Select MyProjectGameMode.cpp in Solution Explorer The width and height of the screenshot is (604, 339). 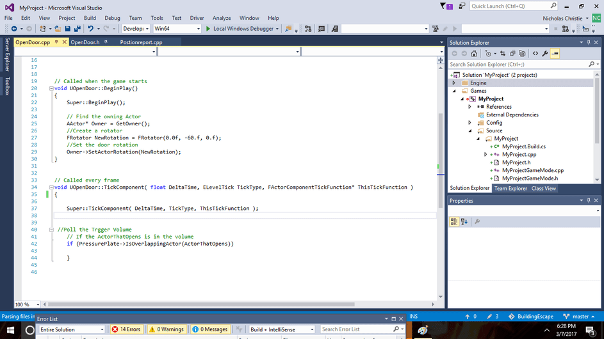tap(533, 171)
